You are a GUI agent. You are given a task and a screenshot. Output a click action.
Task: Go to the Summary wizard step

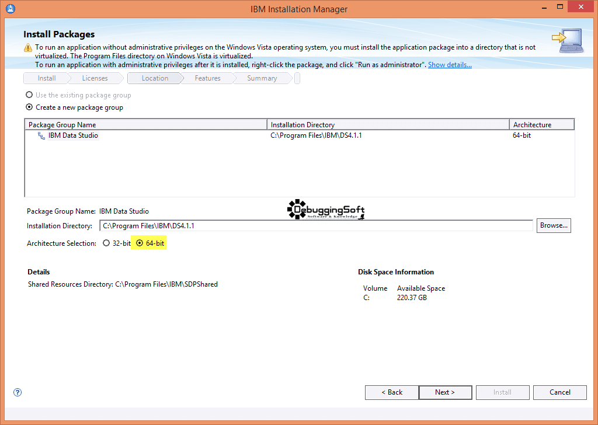(262, 78)
